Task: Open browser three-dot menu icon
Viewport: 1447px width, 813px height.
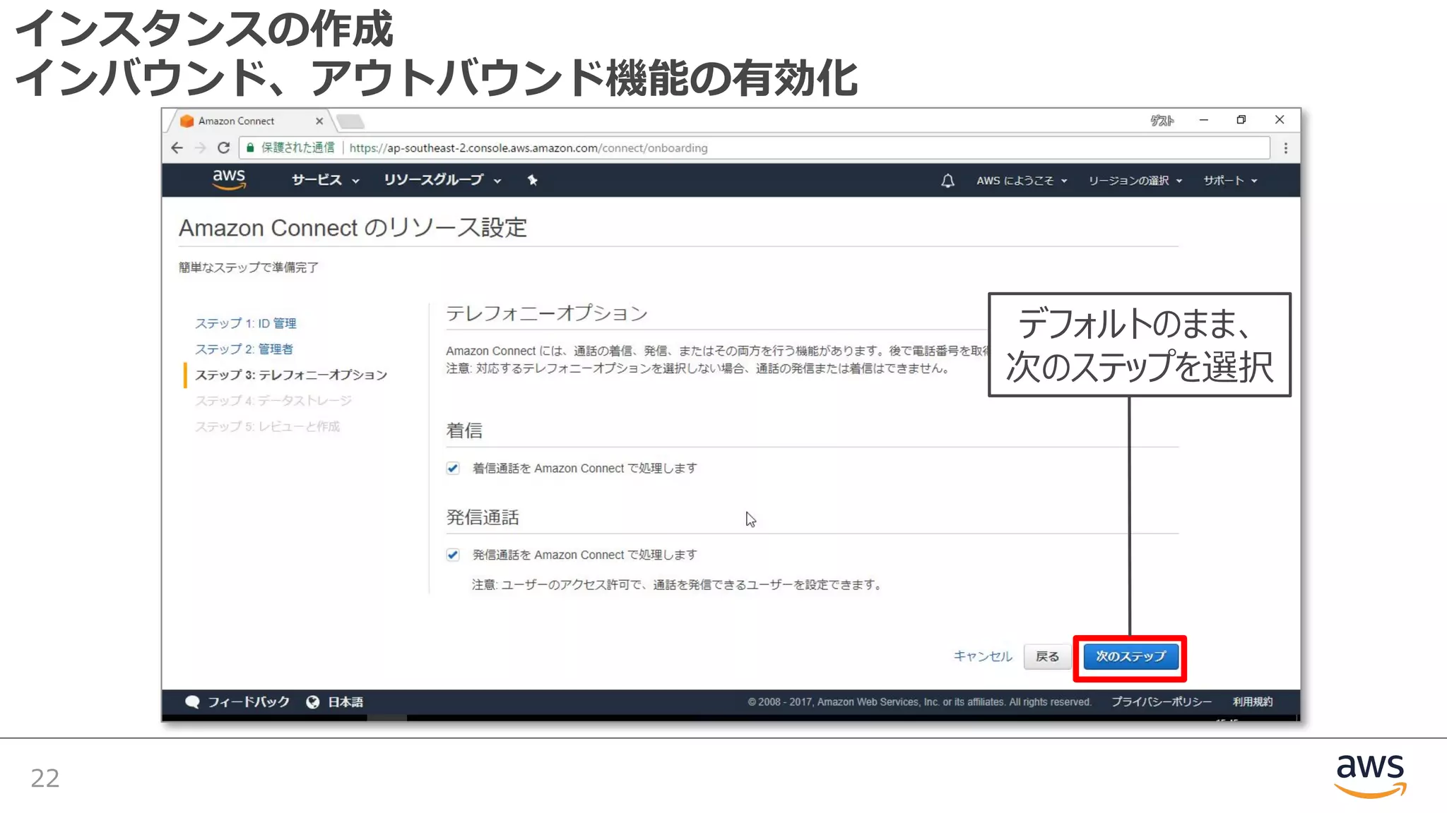Action: pyautogui.click(x=1285, y=147)
